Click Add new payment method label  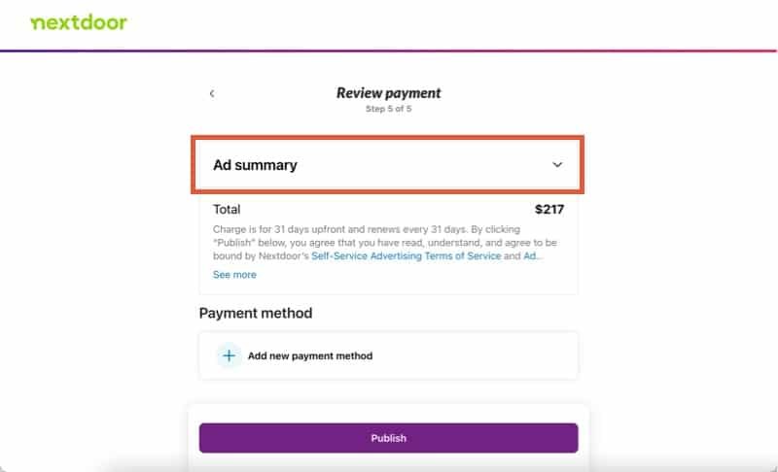click(310, 355)
